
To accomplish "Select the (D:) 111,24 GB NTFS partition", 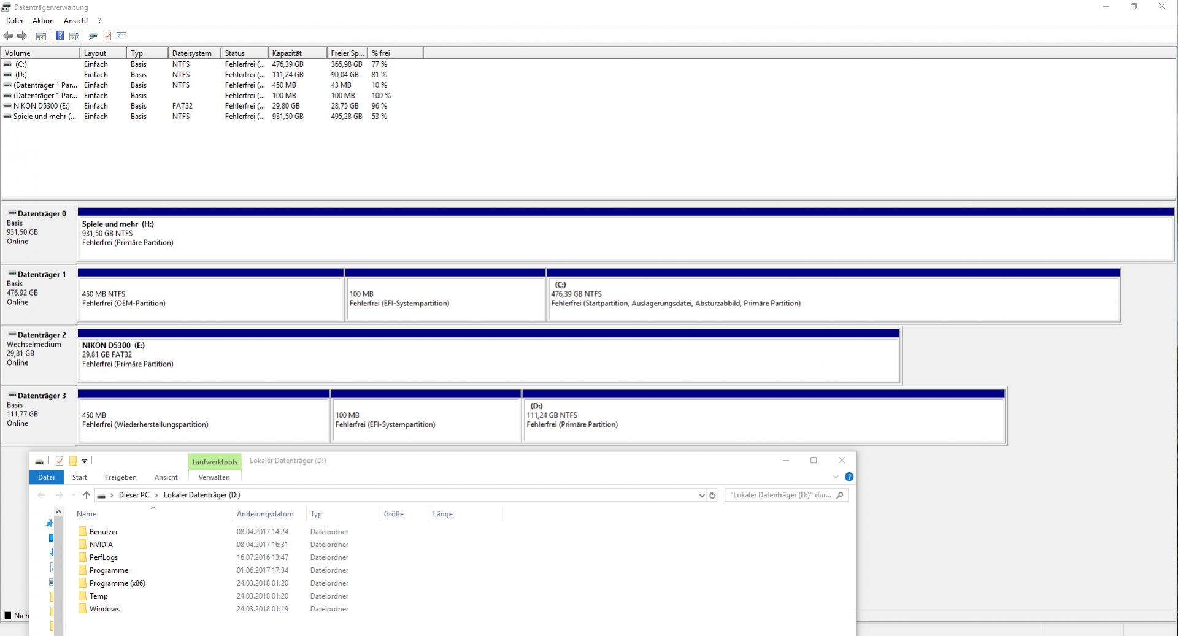I will point(764,416).
